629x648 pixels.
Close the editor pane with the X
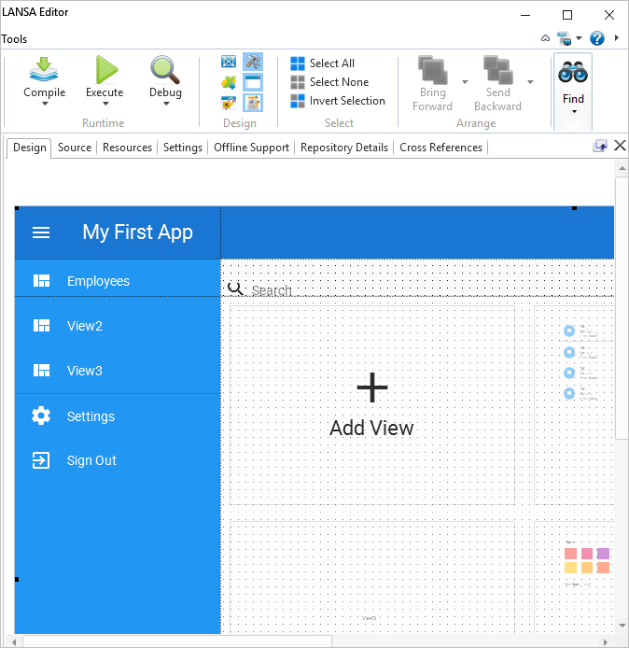pos(620,146)
